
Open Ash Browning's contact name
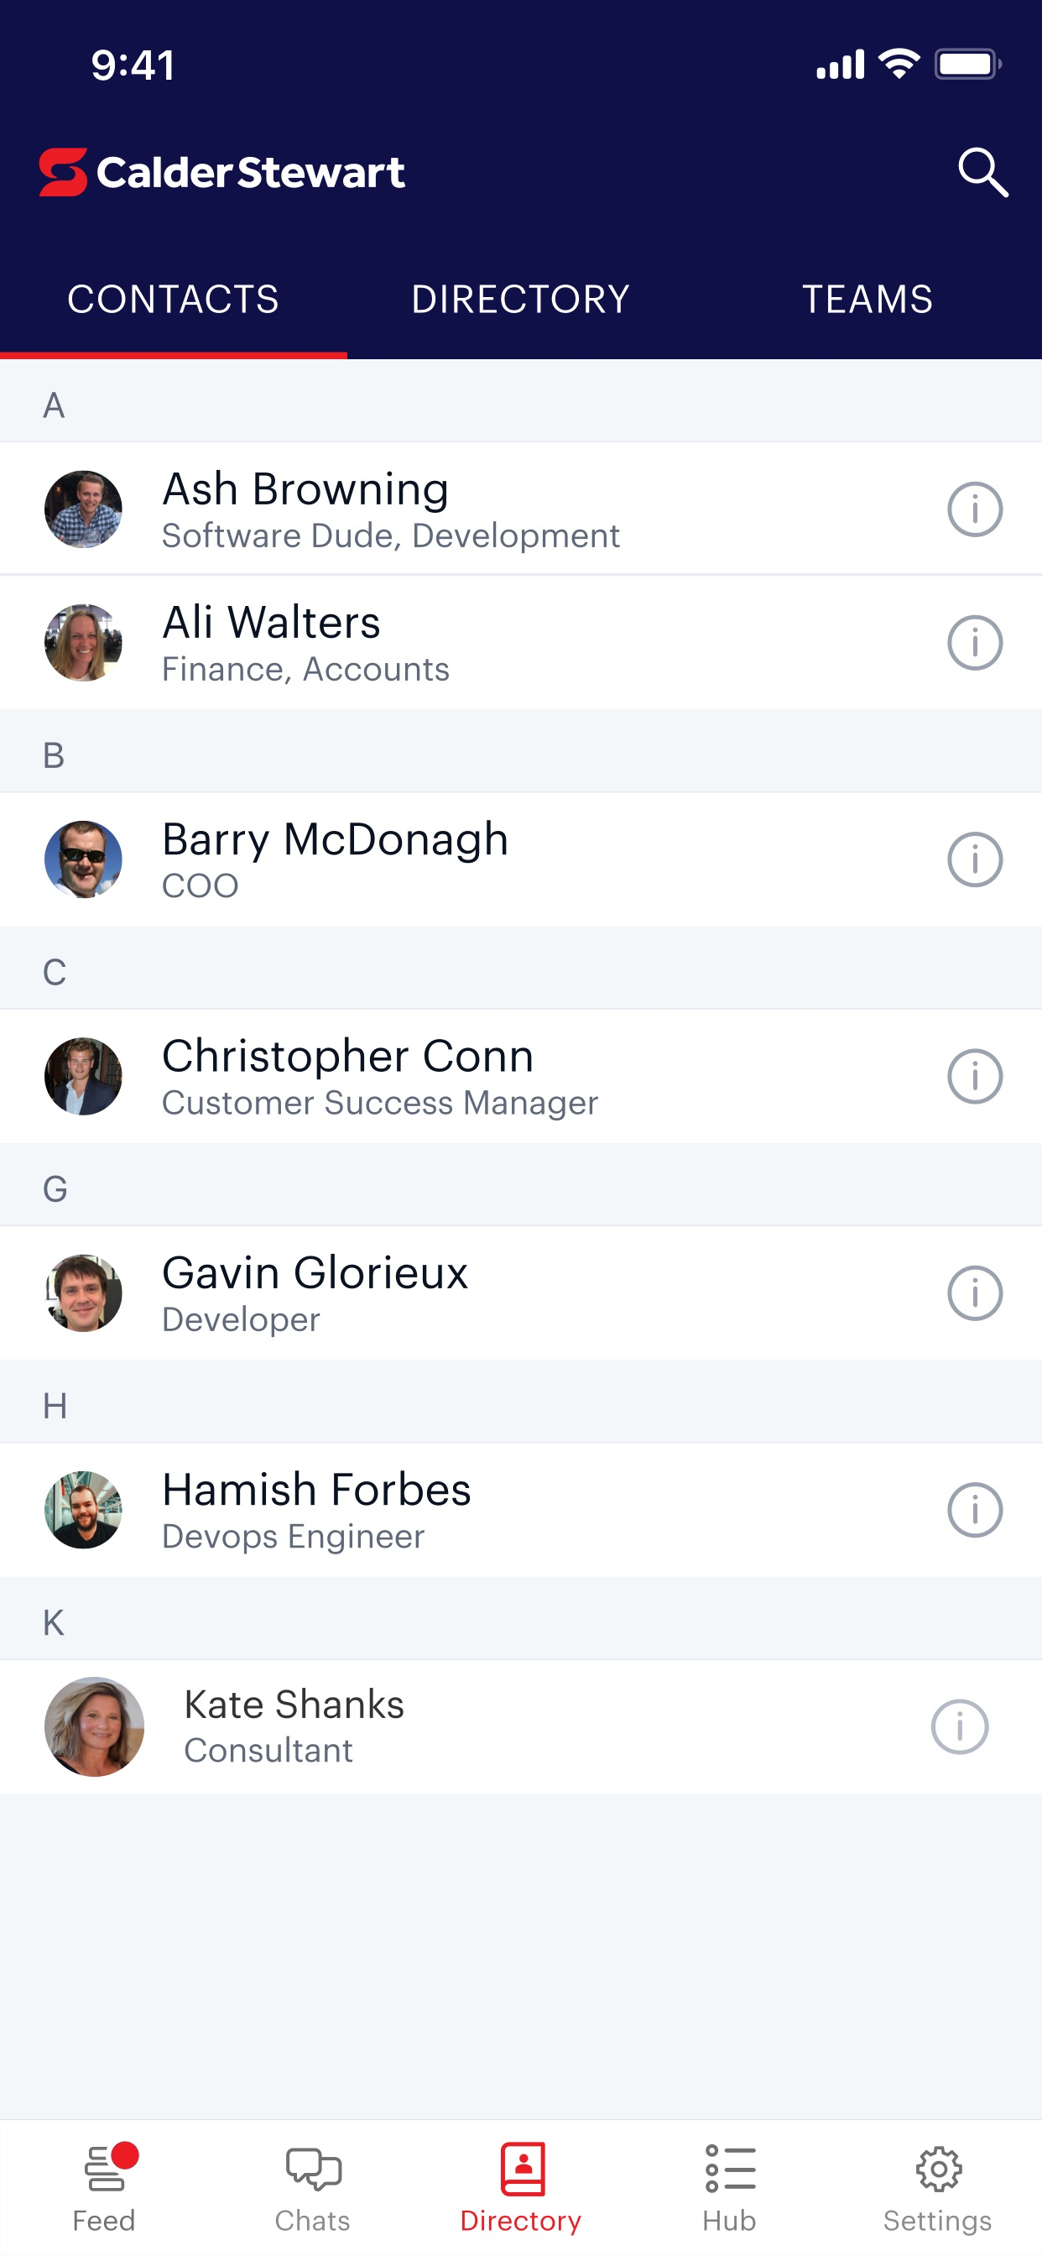[305, 488]
